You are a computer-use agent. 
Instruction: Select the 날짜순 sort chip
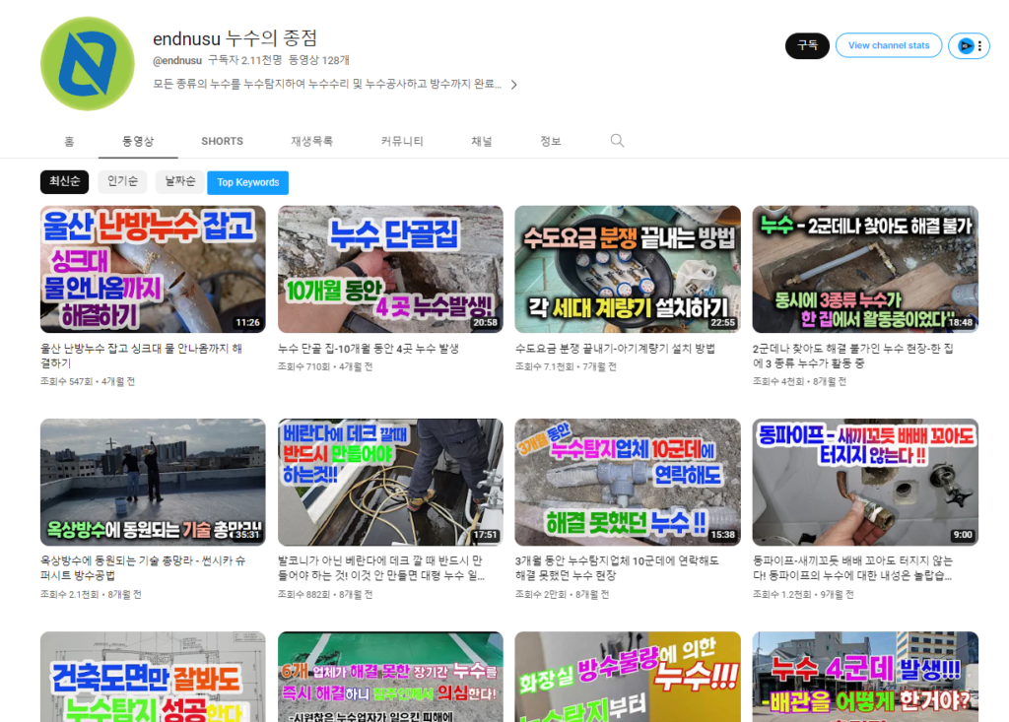coord(179,182)
